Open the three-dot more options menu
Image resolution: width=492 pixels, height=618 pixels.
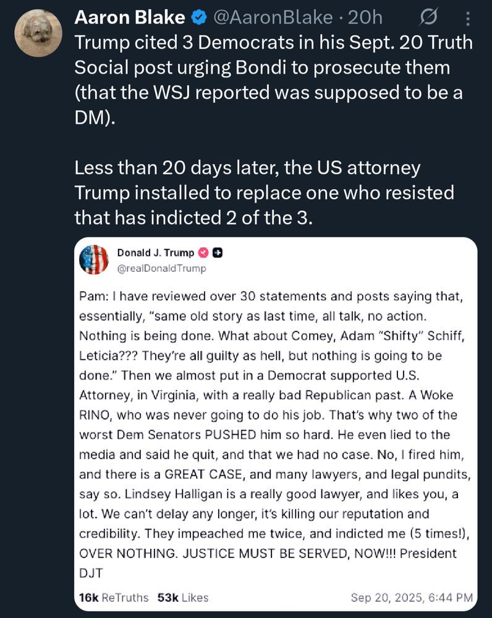tap(467, 18)
